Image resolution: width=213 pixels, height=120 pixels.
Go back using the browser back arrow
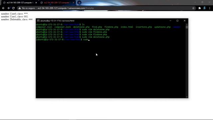[3, 8]
